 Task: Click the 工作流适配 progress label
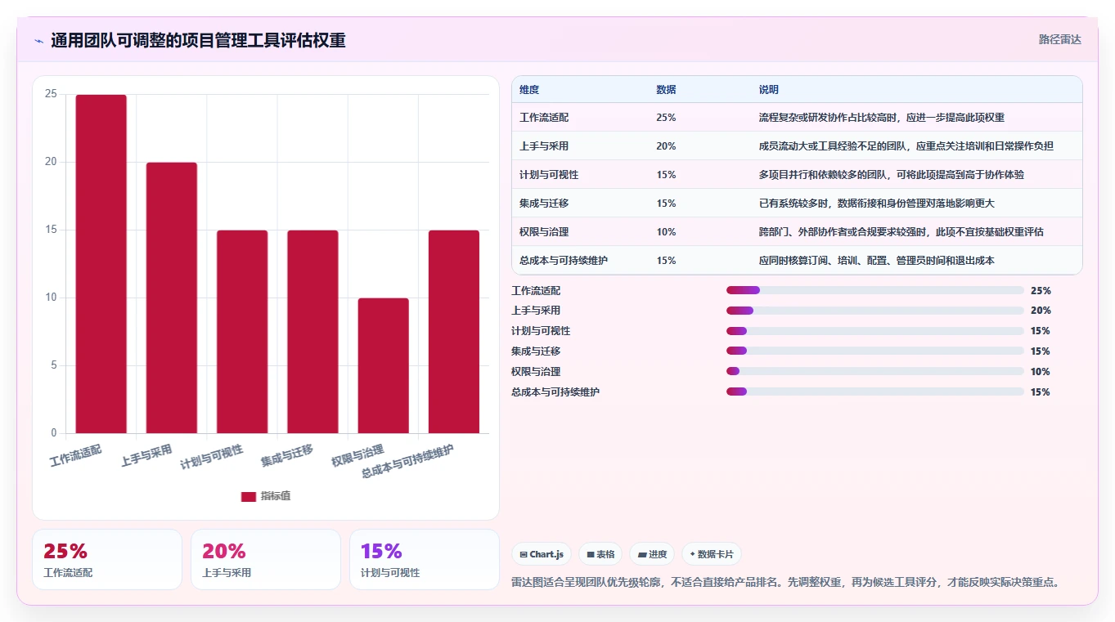click(536, 290)
